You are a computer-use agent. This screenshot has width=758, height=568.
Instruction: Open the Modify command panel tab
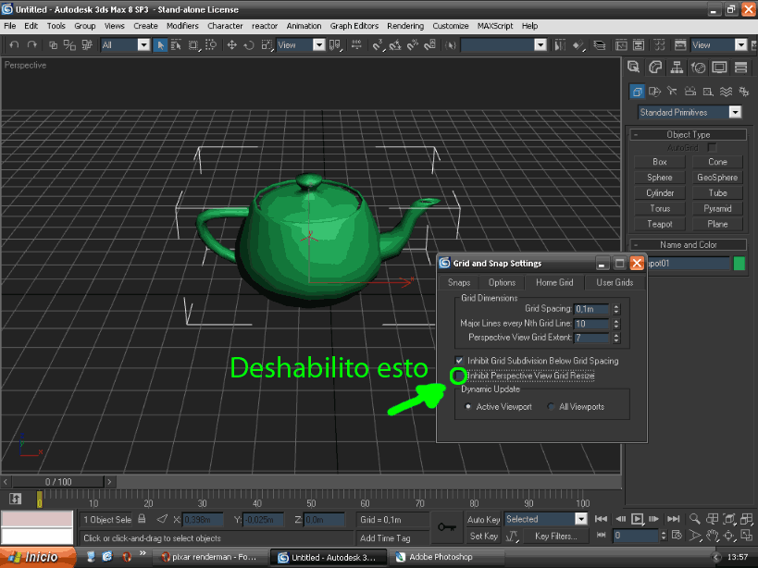click(x=655, y=68)
